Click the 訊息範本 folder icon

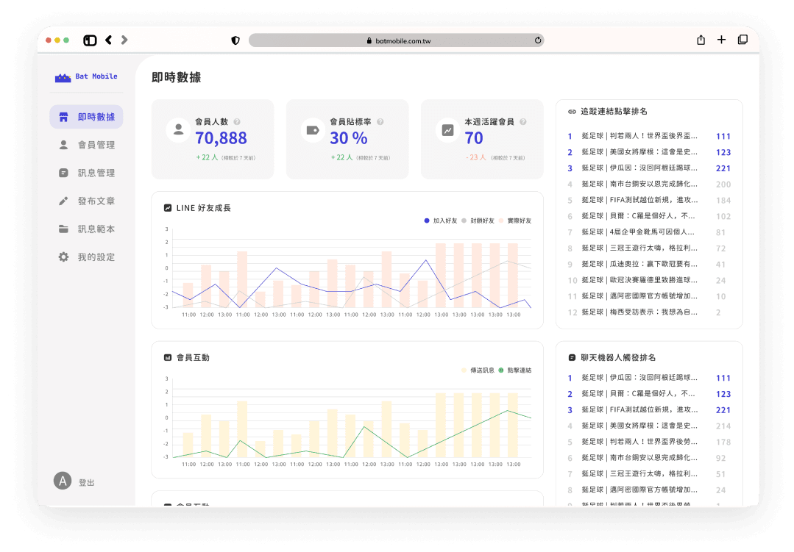point(64,229)
